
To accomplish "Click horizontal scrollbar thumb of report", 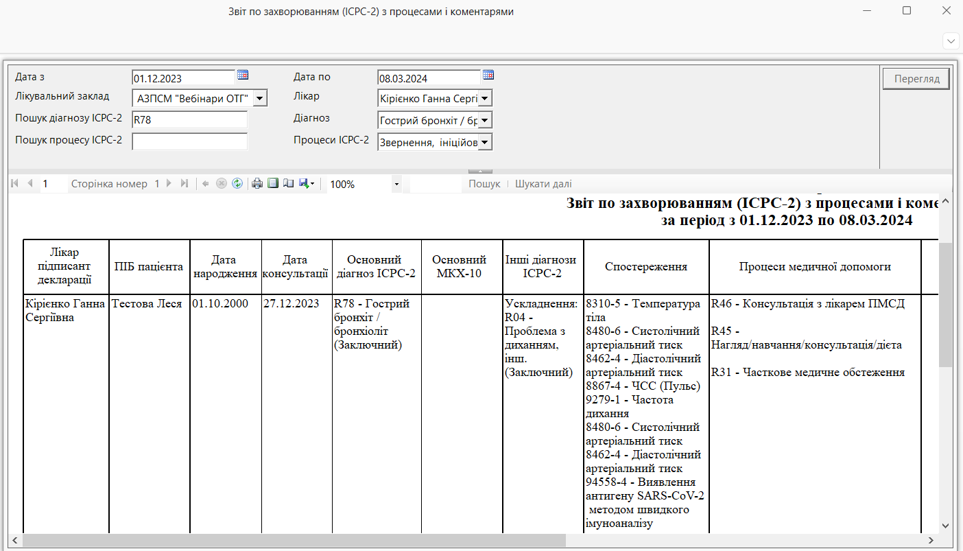I will click(295, 540).
